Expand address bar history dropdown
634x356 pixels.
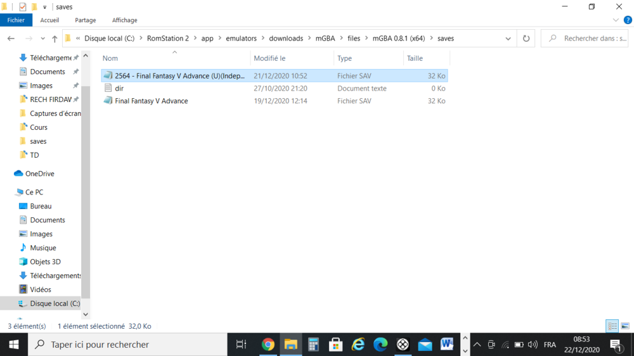[508, 39]
